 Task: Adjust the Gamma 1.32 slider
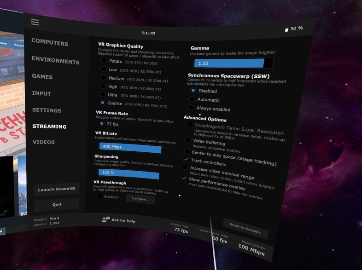point(234,63)
